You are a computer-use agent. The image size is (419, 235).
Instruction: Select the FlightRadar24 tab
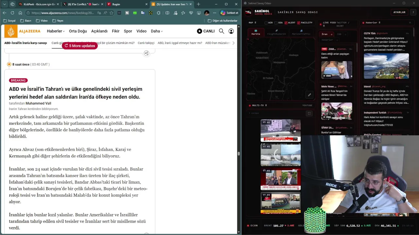276,33
